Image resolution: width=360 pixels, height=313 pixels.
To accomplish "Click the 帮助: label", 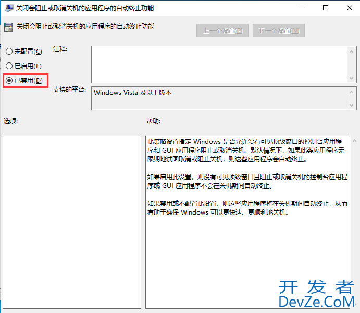I will [153, 121].
